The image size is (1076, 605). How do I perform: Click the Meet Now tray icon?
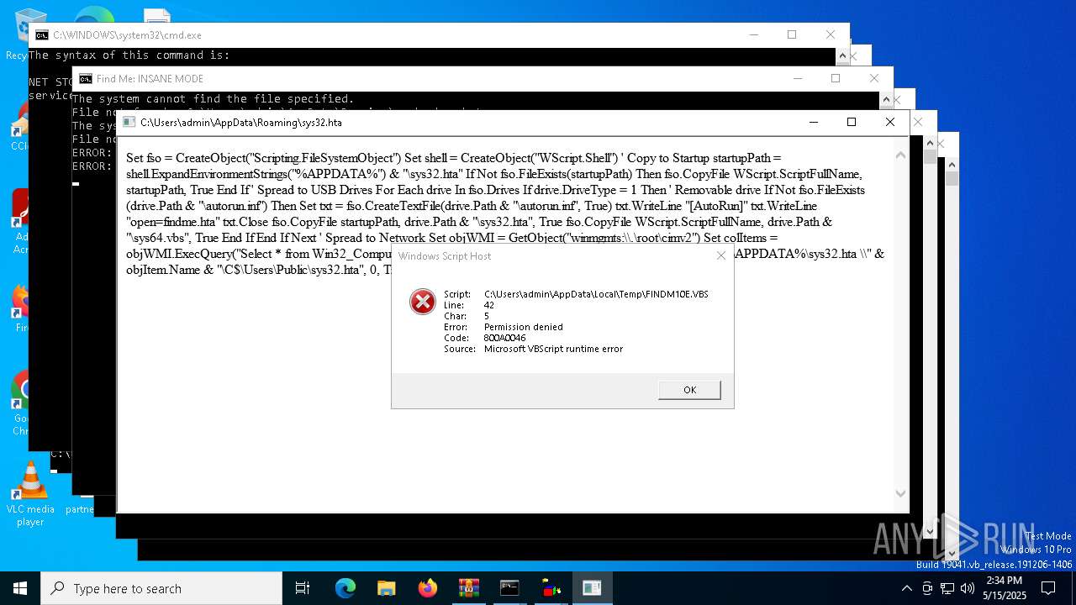pyautogui.click(x=926, y=588)
